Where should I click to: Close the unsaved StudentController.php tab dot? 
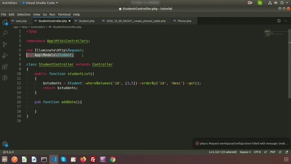click(70, 21)
